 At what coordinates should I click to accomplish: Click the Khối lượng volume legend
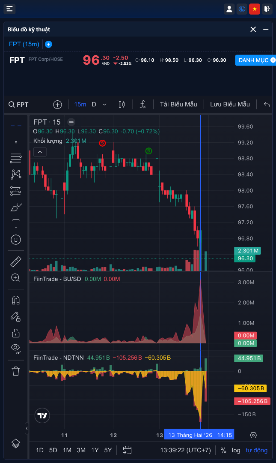48,141
